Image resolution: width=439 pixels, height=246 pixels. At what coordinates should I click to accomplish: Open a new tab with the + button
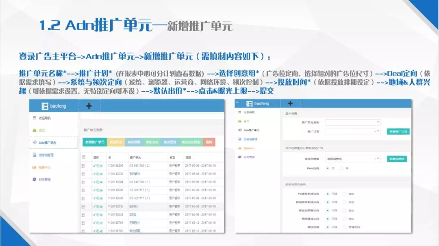click(89, 105)
